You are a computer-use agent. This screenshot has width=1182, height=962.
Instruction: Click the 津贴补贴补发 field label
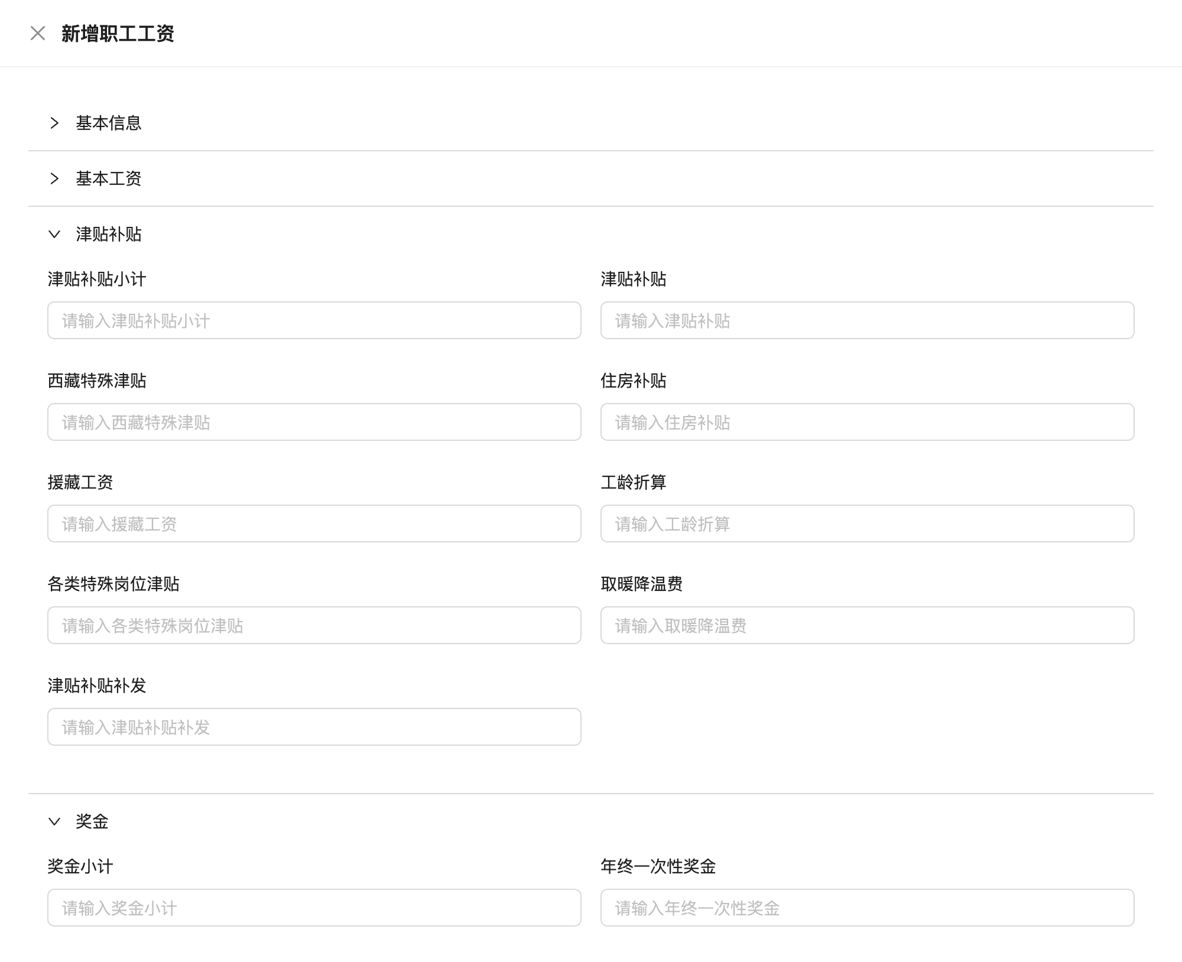click(x=97, y=685)
